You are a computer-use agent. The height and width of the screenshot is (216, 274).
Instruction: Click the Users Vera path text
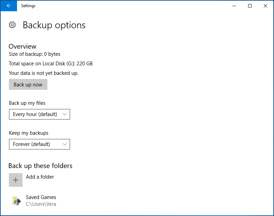[41, 204]
